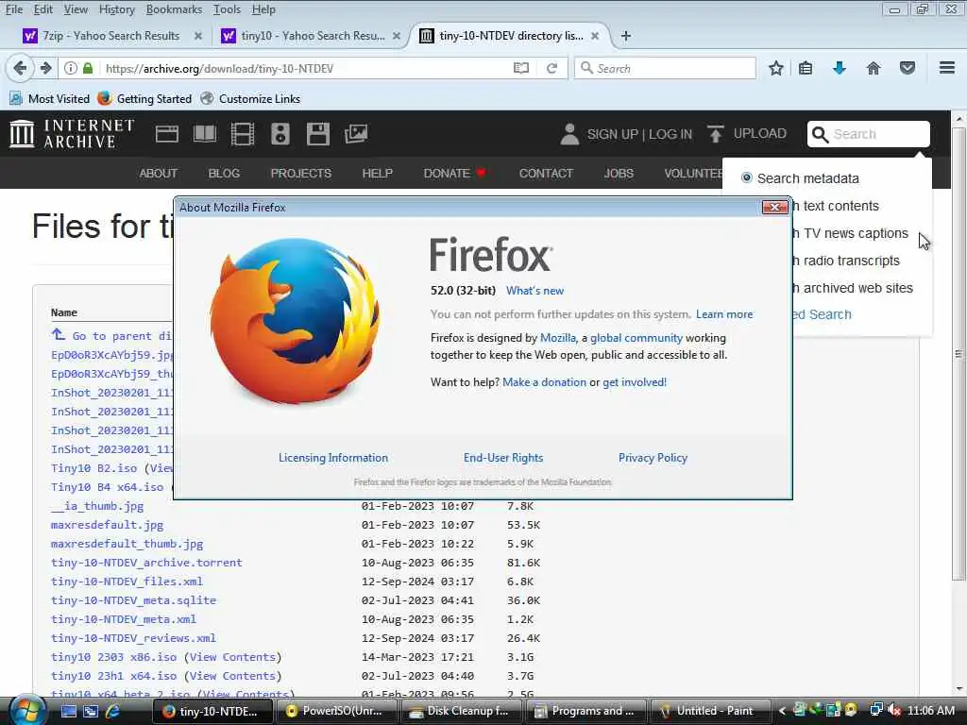967x725 pixels.
Task: Click the green padlock security icon
Action: pos(88,68)
